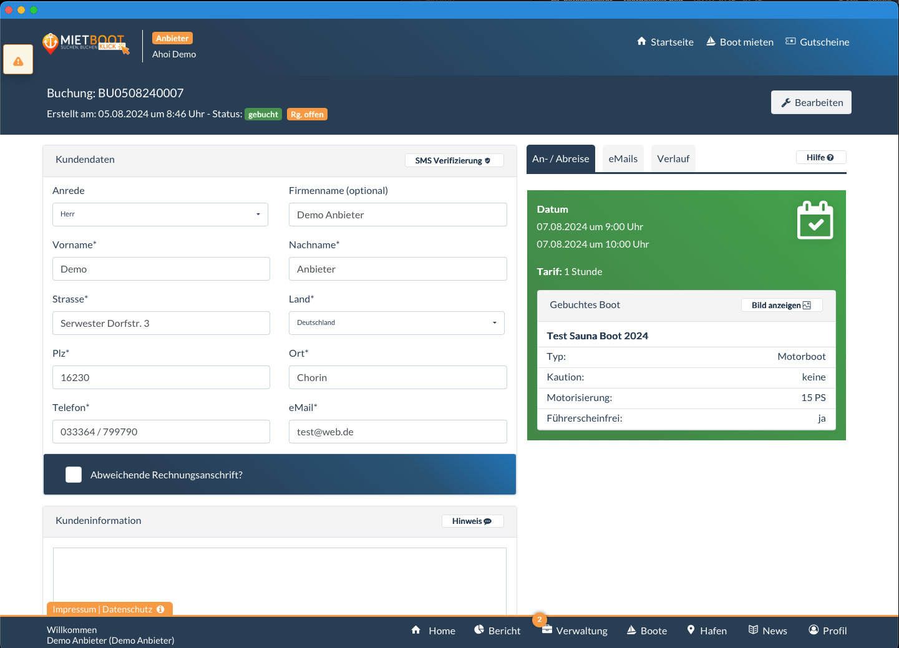Screen dimensions: 899x648
Task: Open the Gutscheine link in header
Action: [x=817, y=42]
